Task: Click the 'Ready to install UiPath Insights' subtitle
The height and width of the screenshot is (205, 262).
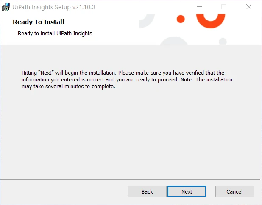Action: pyautogui.click(x=55, y=33)
